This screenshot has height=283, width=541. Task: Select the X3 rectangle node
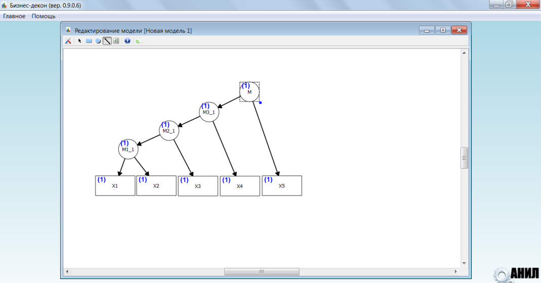[198, 186]
